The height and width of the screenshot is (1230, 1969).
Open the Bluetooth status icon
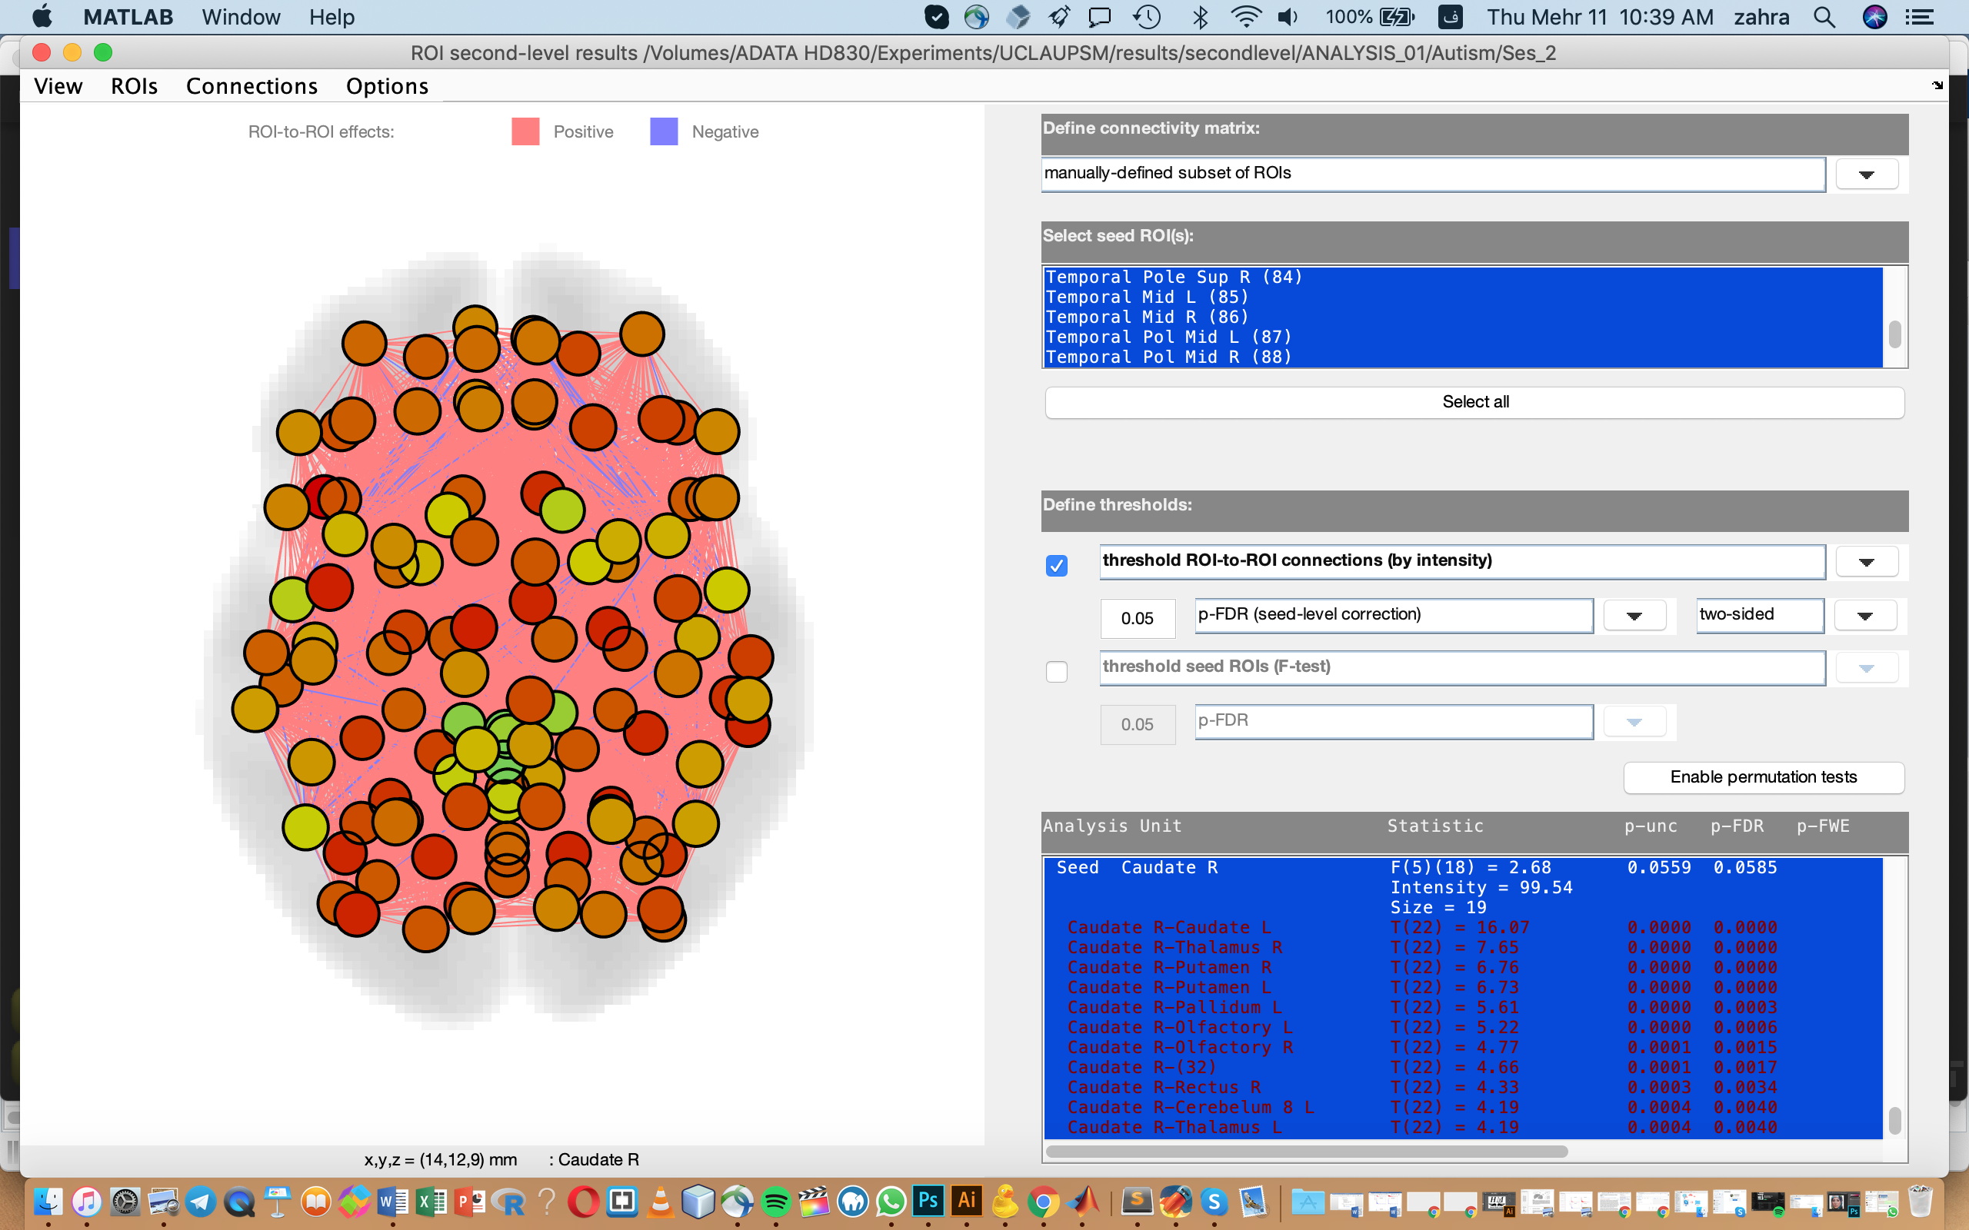tap(1199, 17)
